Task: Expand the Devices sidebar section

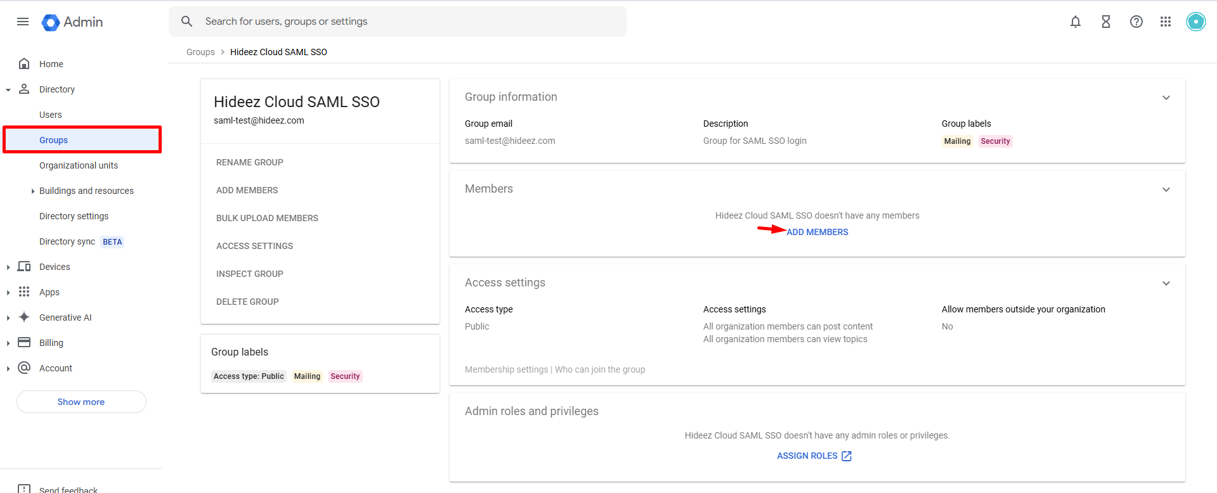Action: point(8,267)
